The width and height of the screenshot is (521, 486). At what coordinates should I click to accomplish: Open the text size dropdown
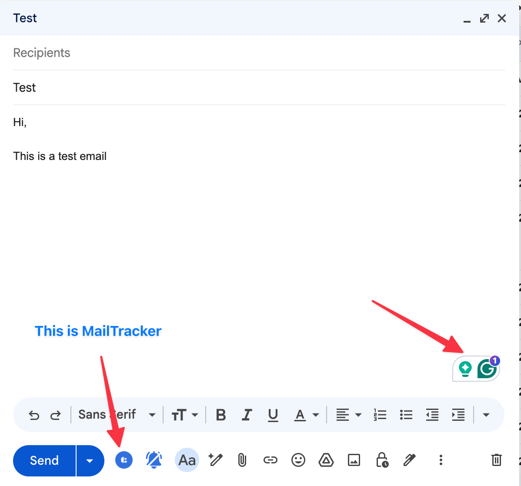[x=185, y=415]
